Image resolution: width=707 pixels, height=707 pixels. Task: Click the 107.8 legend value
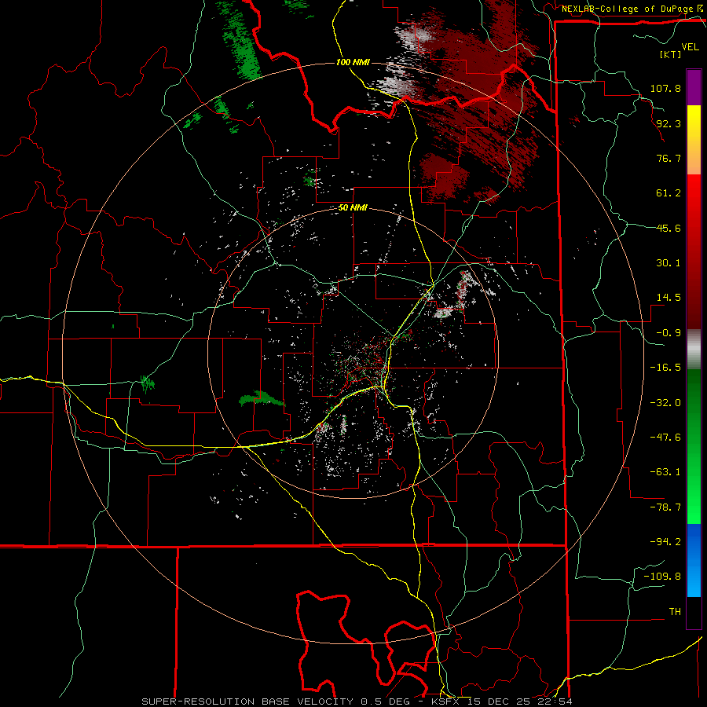[x=665, y=88]
